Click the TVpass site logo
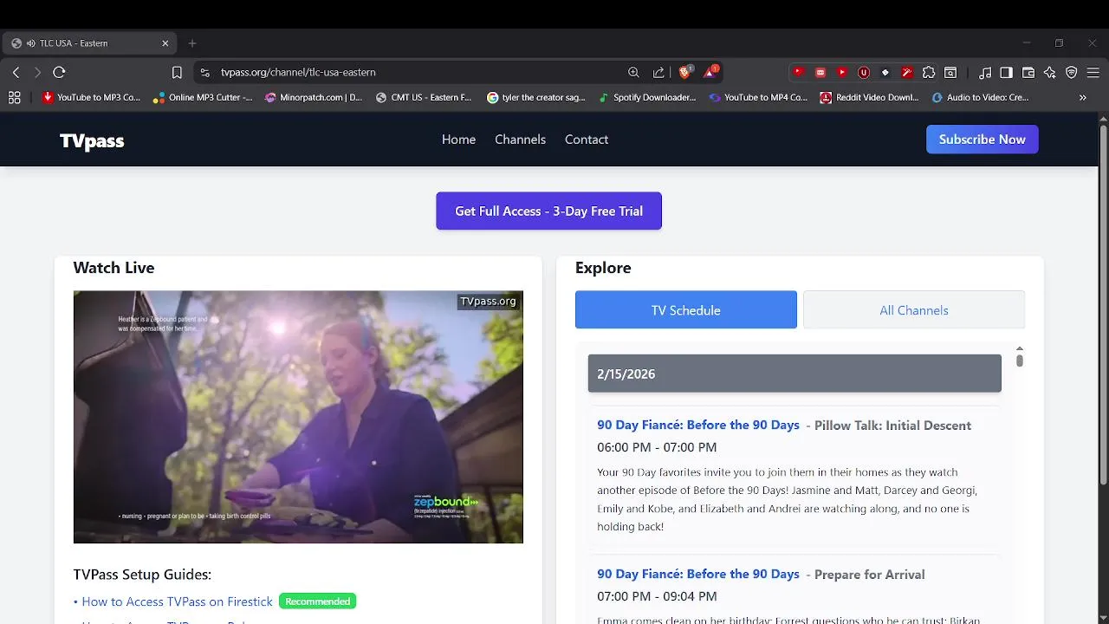 coord(92,140)
